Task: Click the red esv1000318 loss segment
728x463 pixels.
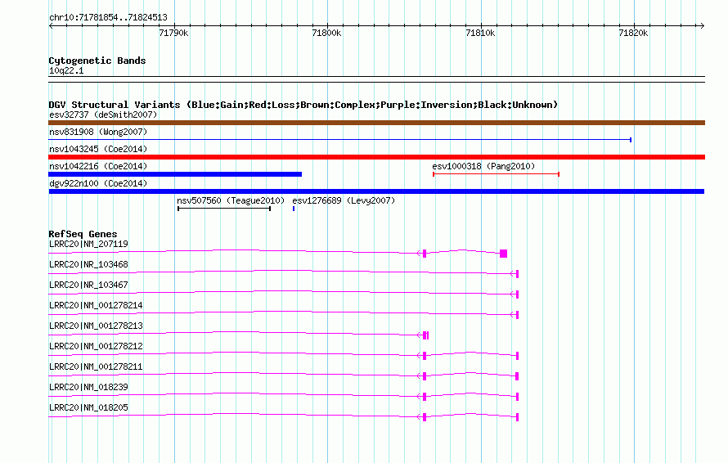Action: coord(496,174)
